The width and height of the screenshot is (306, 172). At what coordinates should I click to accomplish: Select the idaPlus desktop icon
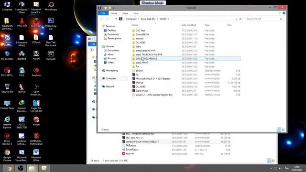tap(22, 88)
